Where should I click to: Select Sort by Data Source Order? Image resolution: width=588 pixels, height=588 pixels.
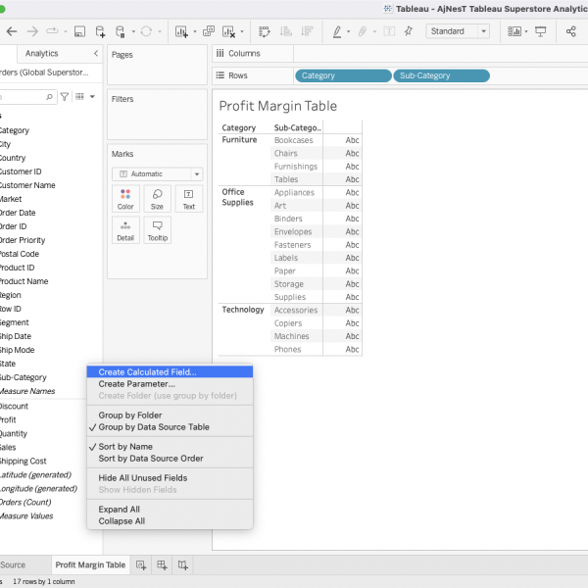coord(151,459)
